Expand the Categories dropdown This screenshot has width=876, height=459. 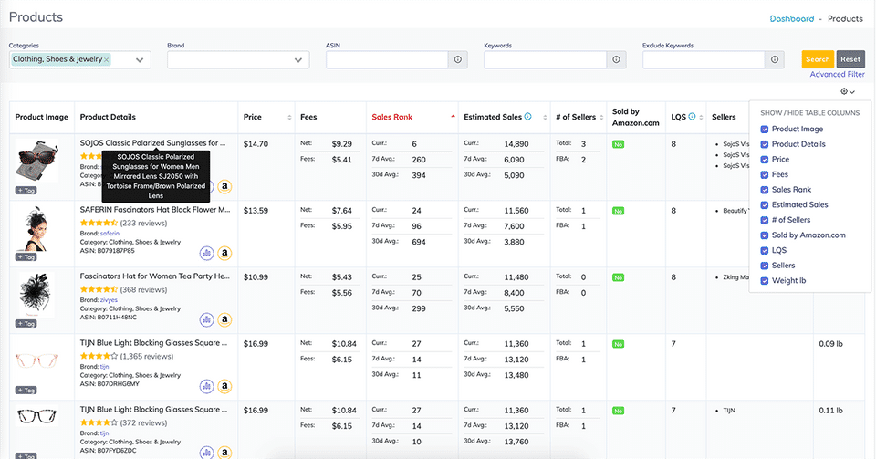pyautogui.click(x=140, y=60)
